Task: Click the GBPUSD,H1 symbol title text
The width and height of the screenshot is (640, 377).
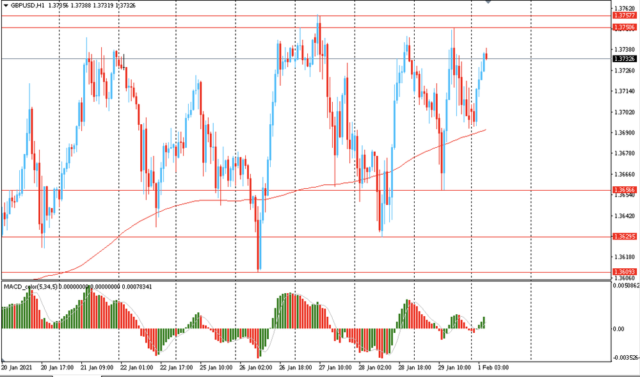Action: click(28, 4)
